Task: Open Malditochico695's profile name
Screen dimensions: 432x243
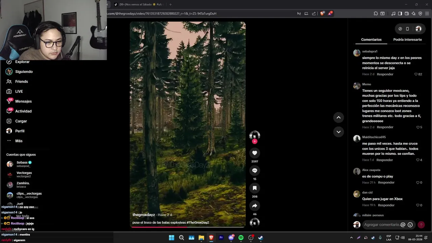Action: (x=374, y=137)
